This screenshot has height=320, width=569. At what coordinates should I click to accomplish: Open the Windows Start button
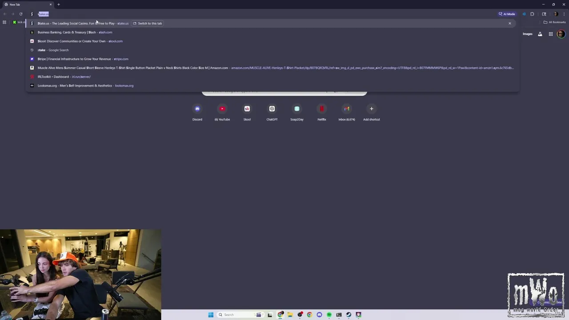pos(211,315)
